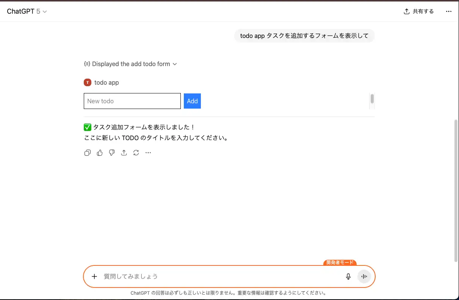
Task: Open the top-right three-dot options menu
Action: pos(449,11)
